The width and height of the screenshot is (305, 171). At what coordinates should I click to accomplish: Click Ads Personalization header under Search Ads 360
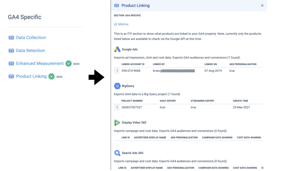tap(180, 168)
